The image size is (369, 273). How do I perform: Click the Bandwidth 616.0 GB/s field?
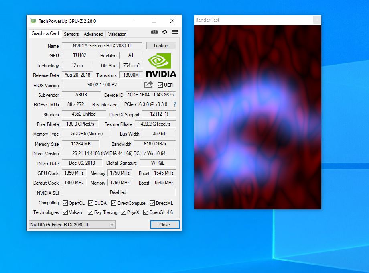point(155,144)
